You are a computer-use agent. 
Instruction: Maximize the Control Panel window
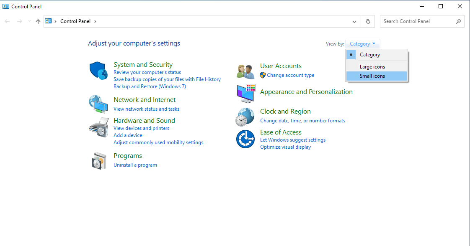(441, 6)
